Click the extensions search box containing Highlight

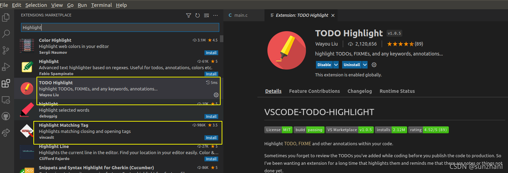click(120, 27)
